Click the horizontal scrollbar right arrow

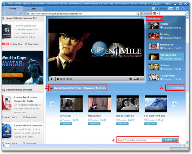tap(184, 145)
